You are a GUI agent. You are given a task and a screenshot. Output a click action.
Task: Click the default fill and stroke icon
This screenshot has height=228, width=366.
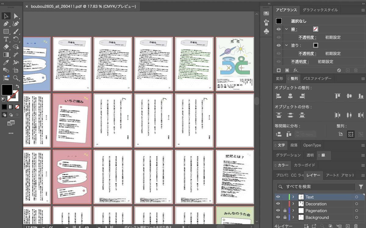[3, 99]
